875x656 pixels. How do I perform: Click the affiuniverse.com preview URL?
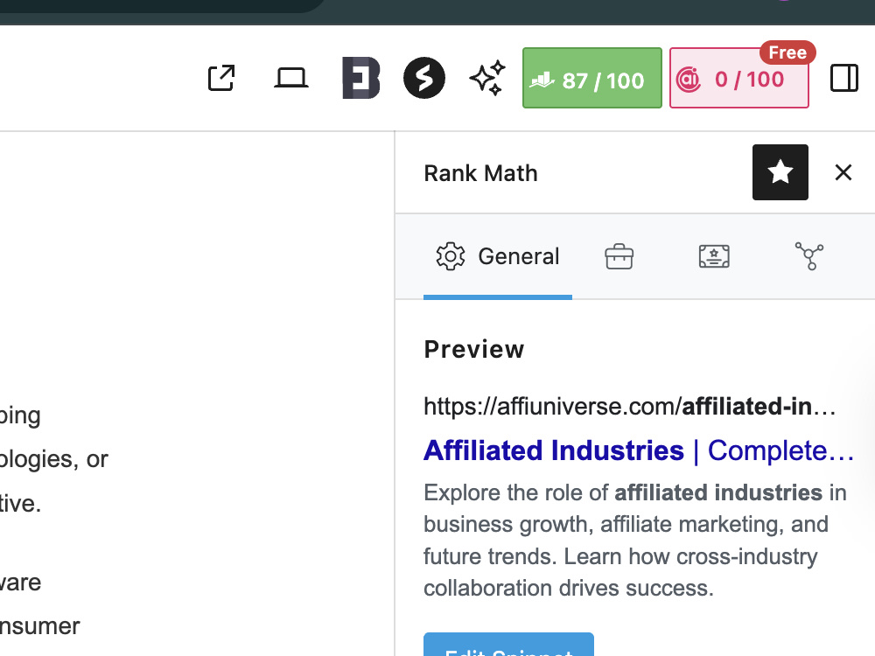629,407
